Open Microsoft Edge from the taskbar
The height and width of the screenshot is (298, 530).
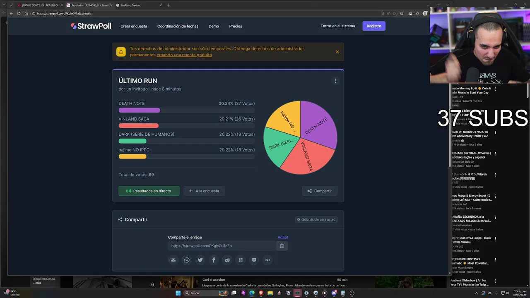click(252, 293)
